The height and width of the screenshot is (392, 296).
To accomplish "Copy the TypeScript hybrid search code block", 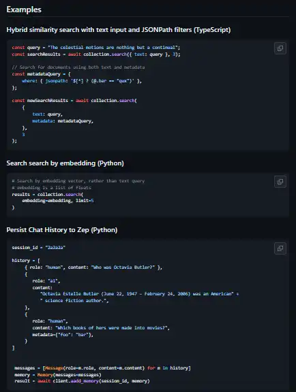I will tap(280, 48).
